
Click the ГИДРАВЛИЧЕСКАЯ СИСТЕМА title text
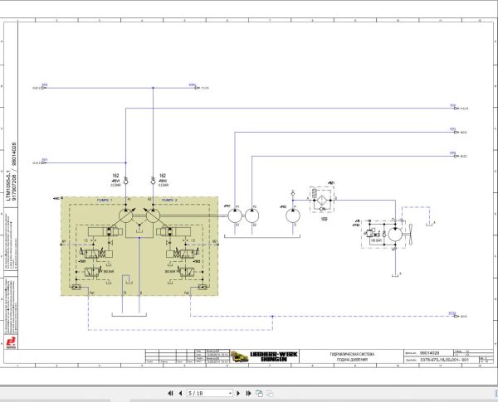(x=352, y=354)
